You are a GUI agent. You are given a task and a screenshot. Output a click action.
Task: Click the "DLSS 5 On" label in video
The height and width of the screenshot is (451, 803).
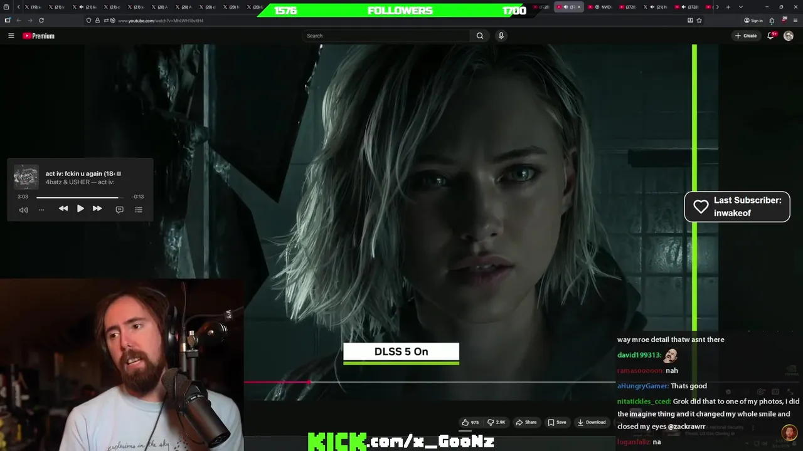tap(401, 351)
